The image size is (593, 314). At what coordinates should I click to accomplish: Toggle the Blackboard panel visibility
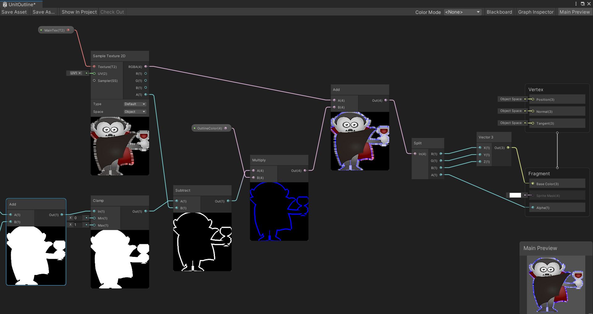click(x=499, y=12)
